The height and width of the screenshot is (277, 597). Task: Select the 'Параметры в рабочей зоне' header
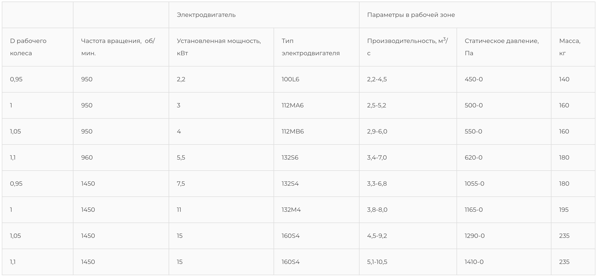click(411, 15)
